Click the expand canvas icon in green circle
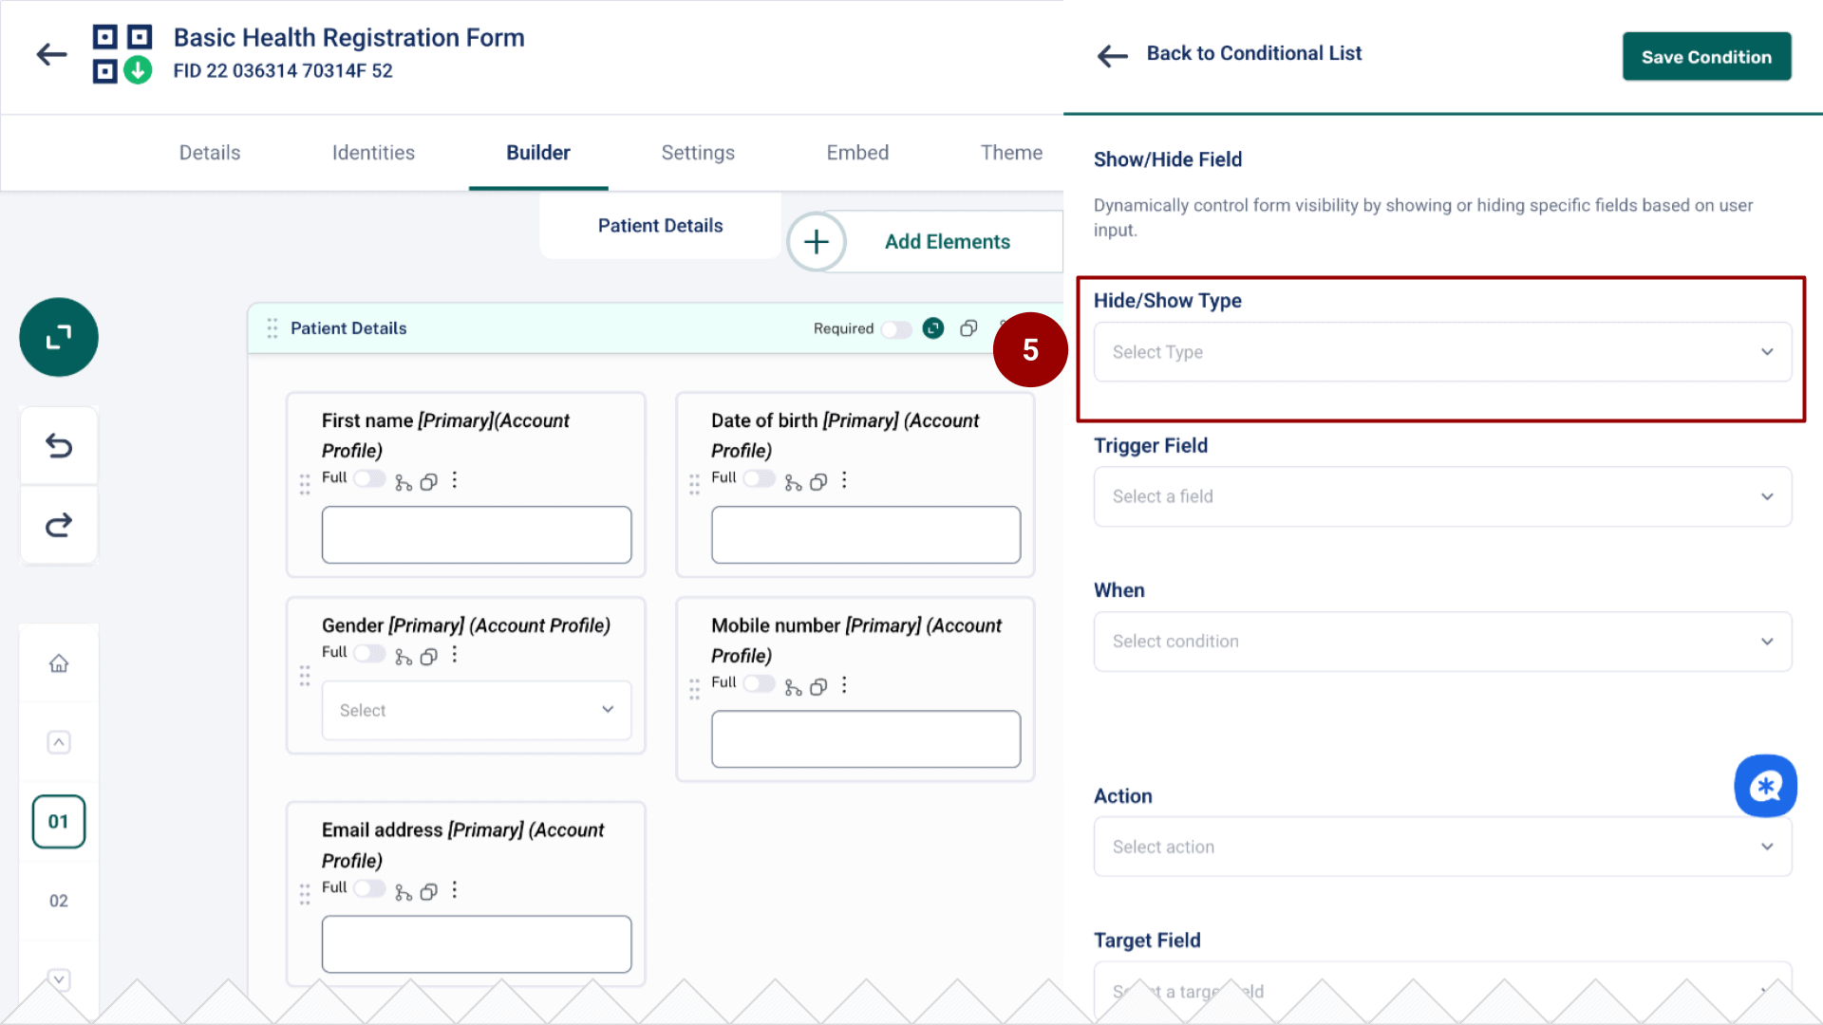Image resolution: width=1823 pixels, height=1025 pixels. click(x=58, y=337)
